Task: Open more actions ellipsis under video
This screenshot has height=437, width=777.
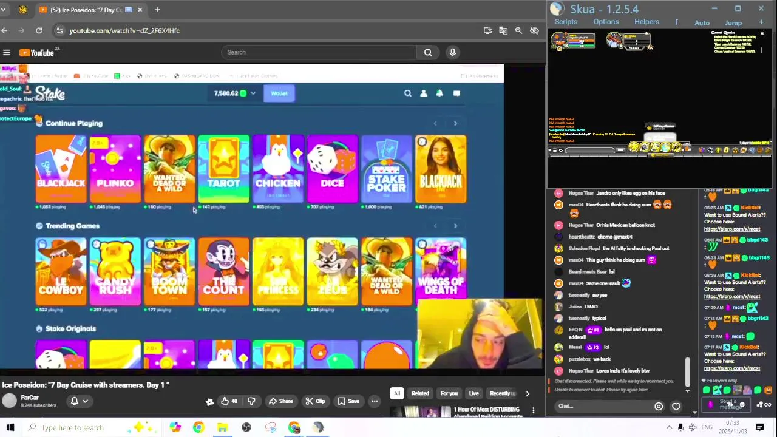Action: [375, 401]
